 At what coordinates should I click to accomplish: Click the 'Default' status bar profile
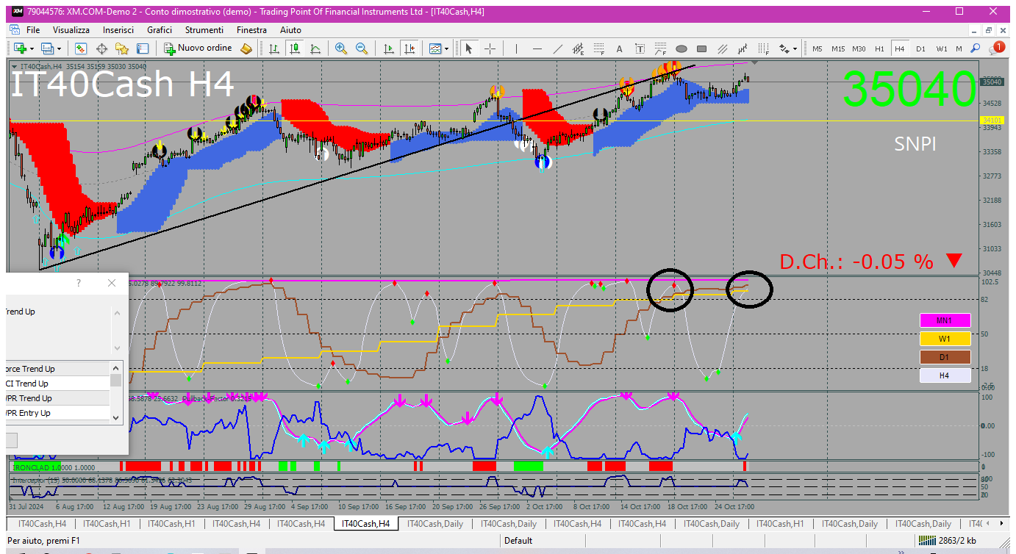point(518,541)
